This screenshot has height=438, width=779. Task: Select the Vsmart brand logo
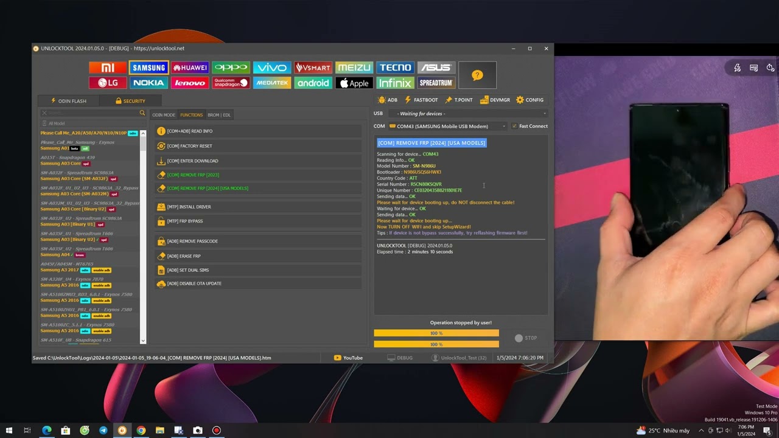[x=313, y=68]
